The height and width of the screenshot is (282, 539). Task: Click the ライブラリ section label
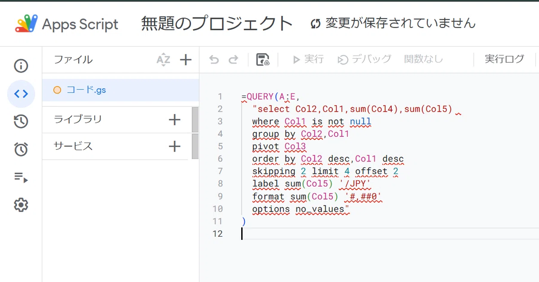pos(78,119)
